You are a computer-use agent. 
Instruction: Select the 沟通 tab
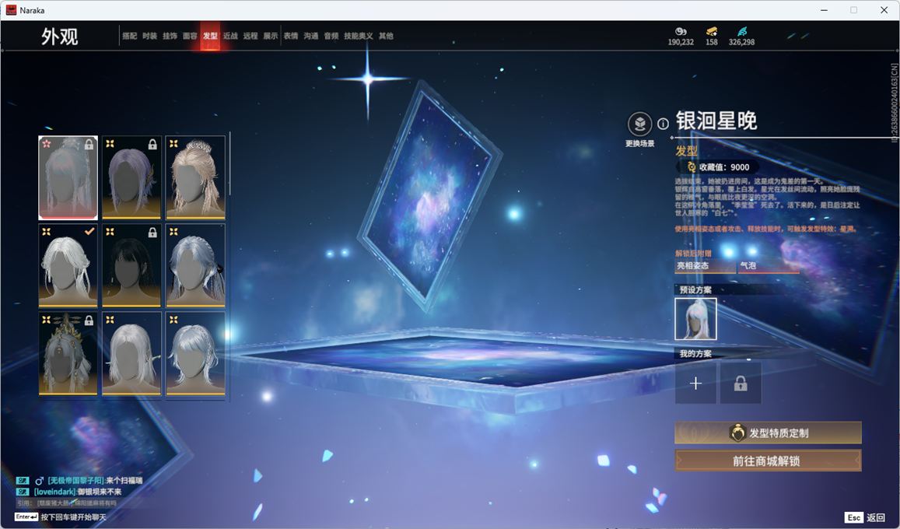(x=311, y=36)
